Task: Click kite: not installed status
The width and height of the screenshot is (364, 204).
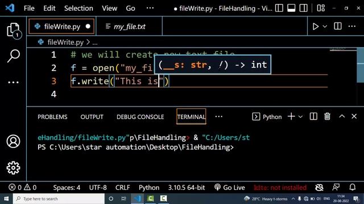Action: point(280,188)
